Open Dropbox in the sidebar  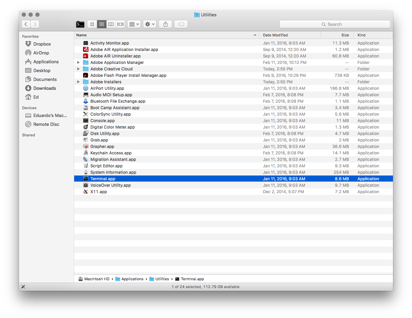pos(42,44)
